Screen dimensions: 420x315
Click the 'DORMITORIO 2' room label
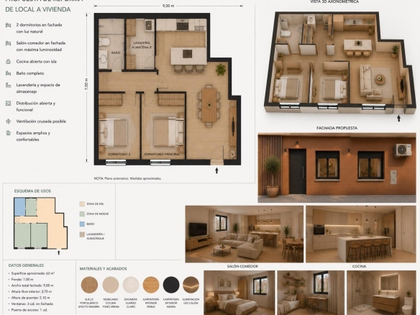[119, 155]
